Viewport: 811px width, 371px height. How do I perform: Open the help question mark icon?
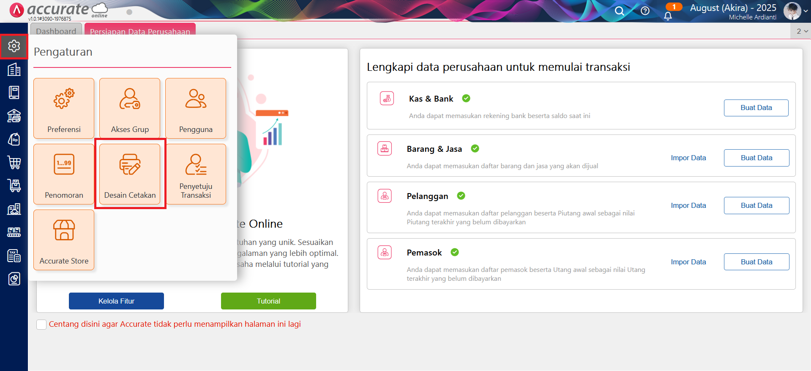645,11
